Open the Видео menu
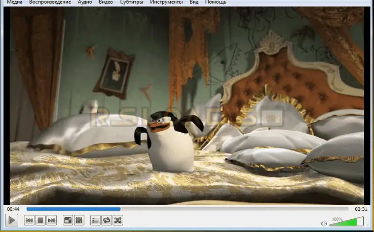This screenshot has height=232, width=374. click(106, 2)
